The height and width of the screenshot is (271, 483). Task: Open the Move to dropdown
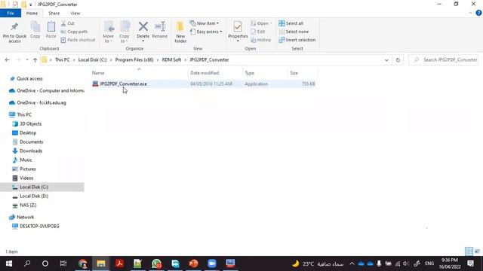(109, 32)
